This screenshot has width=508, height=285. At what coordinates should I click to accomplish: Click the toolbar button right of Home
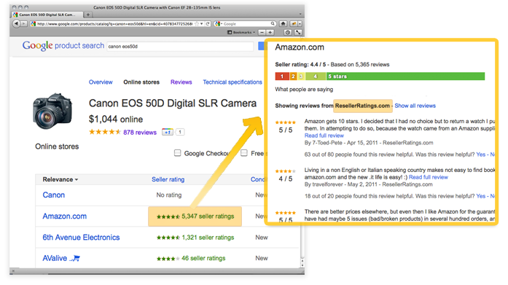pyautogui.click(x=294, y=23)
